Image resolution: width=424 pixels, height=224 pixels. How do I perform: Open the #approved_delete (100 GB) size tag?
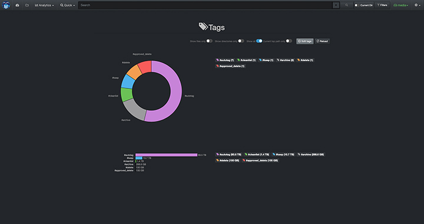260,160
